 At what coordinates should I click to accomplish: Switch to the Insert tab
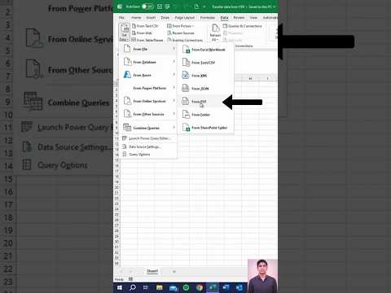(x=151, y=18)
